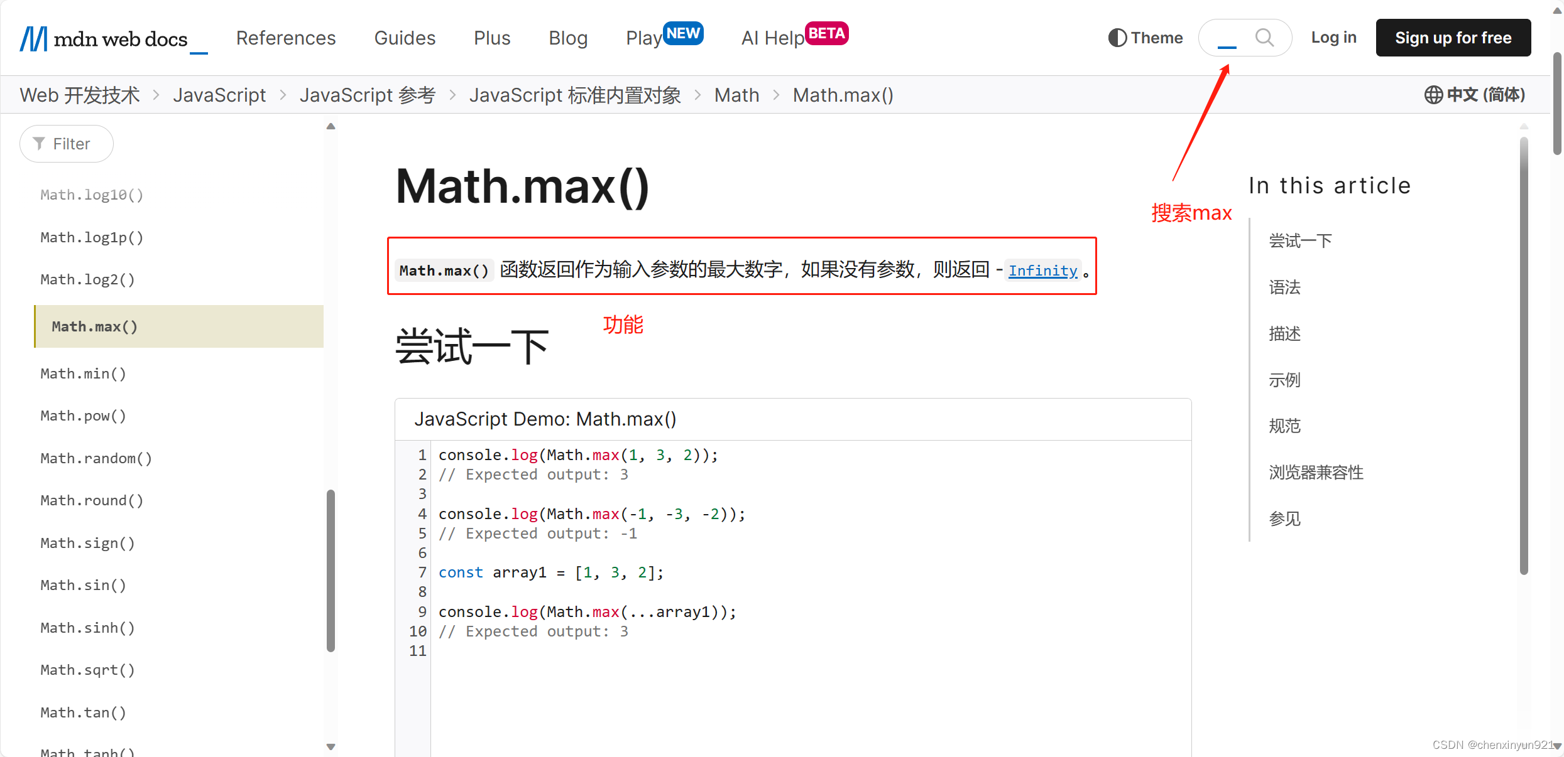Image resolution: width=1564 pixels, height=757 pixels.
Task: Open Math.log10() in sidebar
Action: coord(92,195)
